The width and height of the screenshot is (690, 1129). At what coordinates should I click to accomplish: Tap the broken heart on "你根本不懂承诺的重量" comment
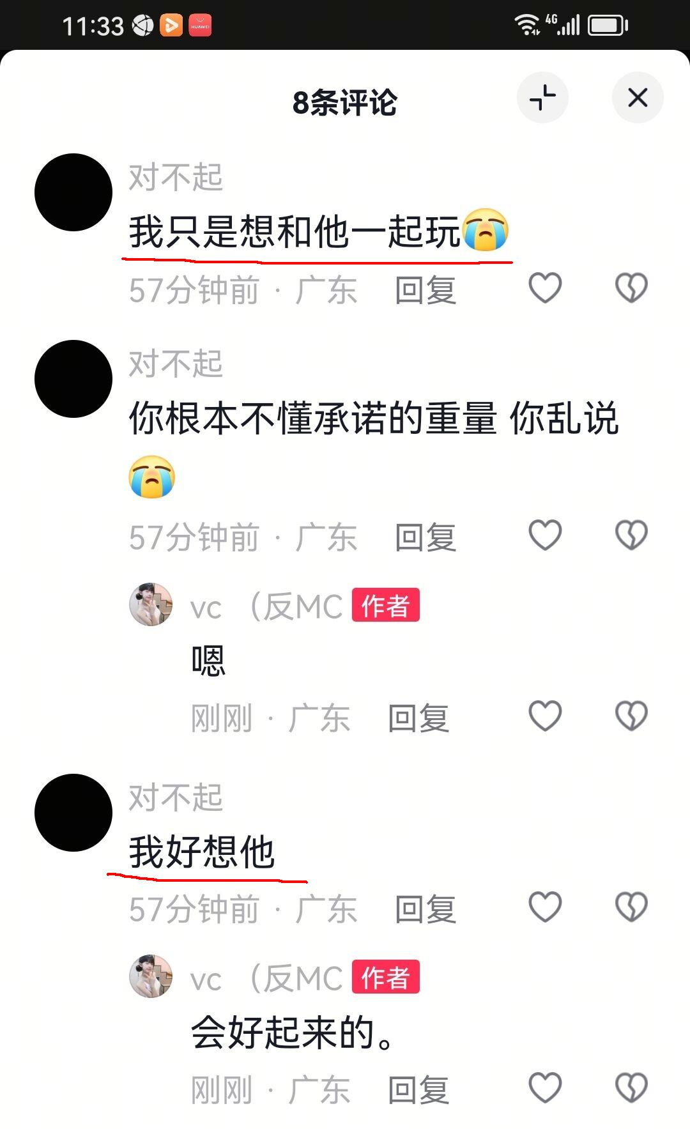631,535
